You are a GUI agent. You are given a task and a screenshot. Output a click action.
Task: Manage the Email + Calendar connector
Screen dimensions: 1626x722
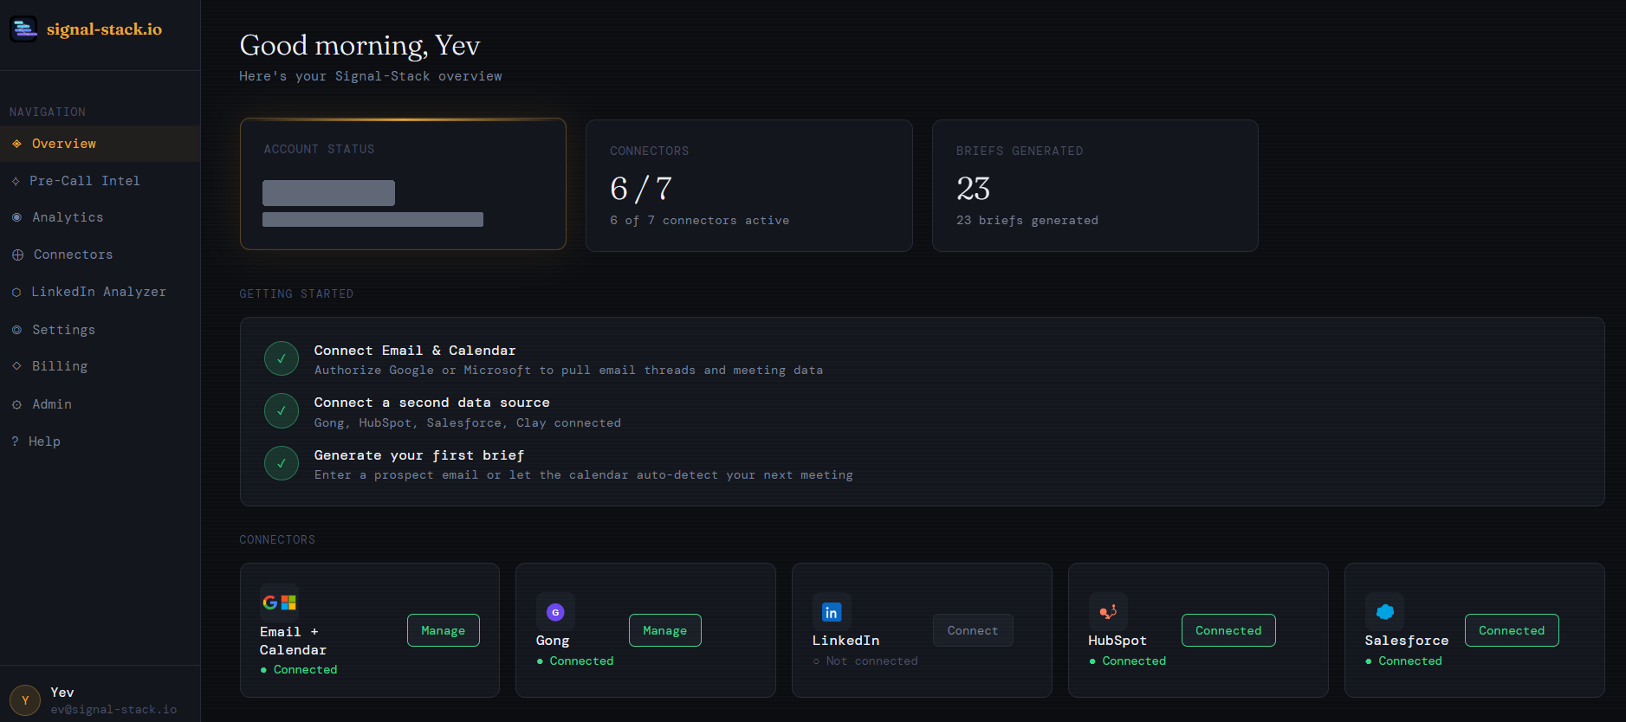(x=444, y=630)
